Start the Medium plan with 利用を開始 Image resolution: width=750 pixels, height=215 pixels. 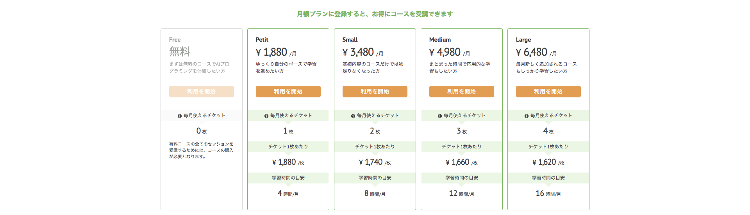coord(462,92)
